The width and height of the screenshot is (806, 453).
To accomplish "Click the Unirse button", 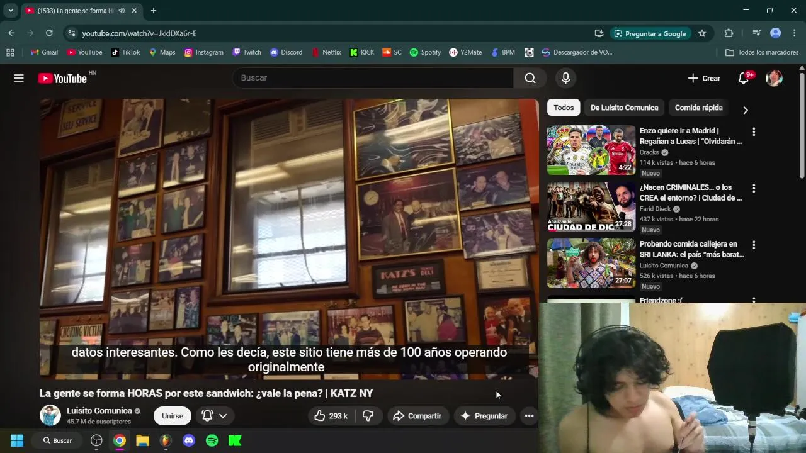I will [x=172, y=416].
